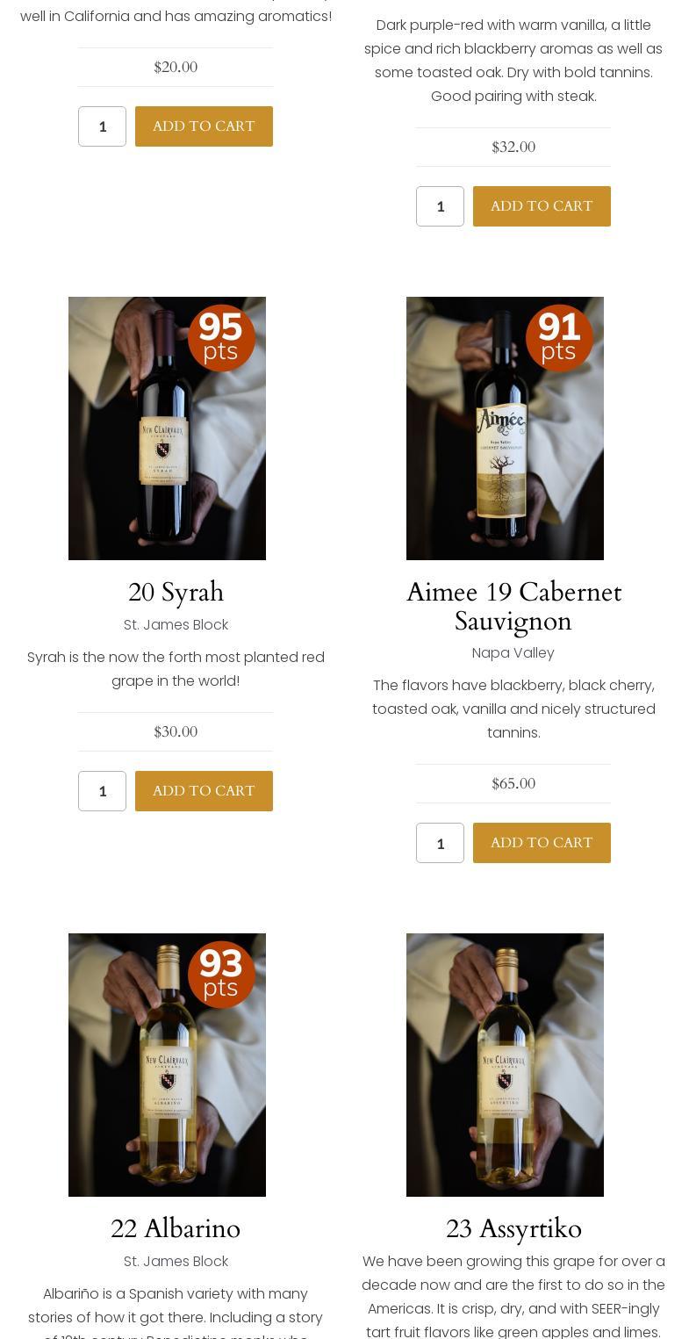Open the 20 Syrah product title
This screenshot has height=1339, width=689.
click(176, 593)
